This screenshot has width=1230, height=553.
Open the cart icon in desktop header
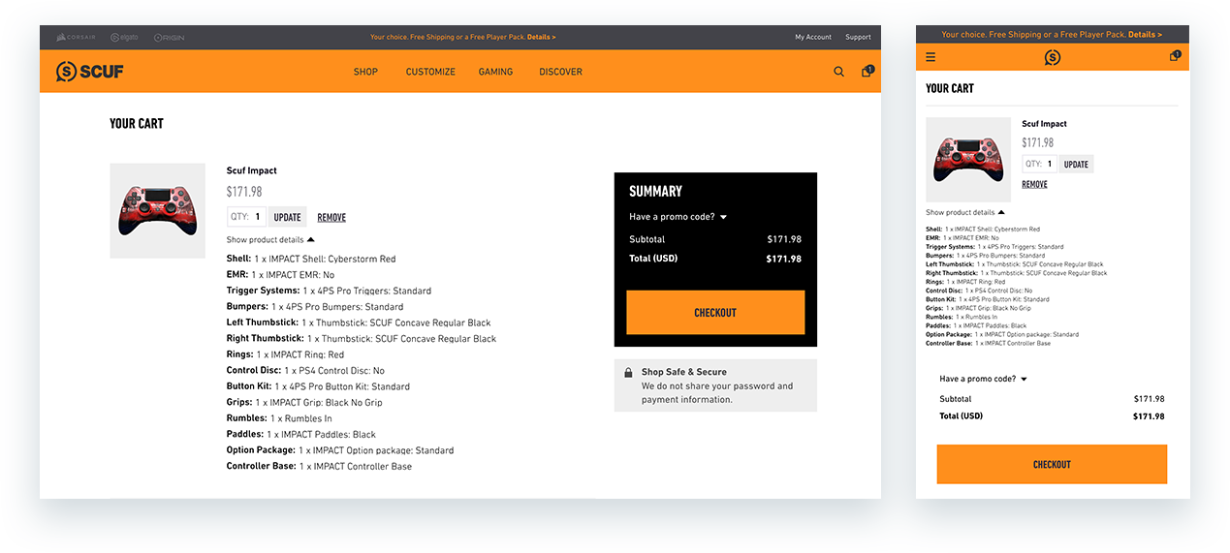pyautogui.click(x=867, y=71)
